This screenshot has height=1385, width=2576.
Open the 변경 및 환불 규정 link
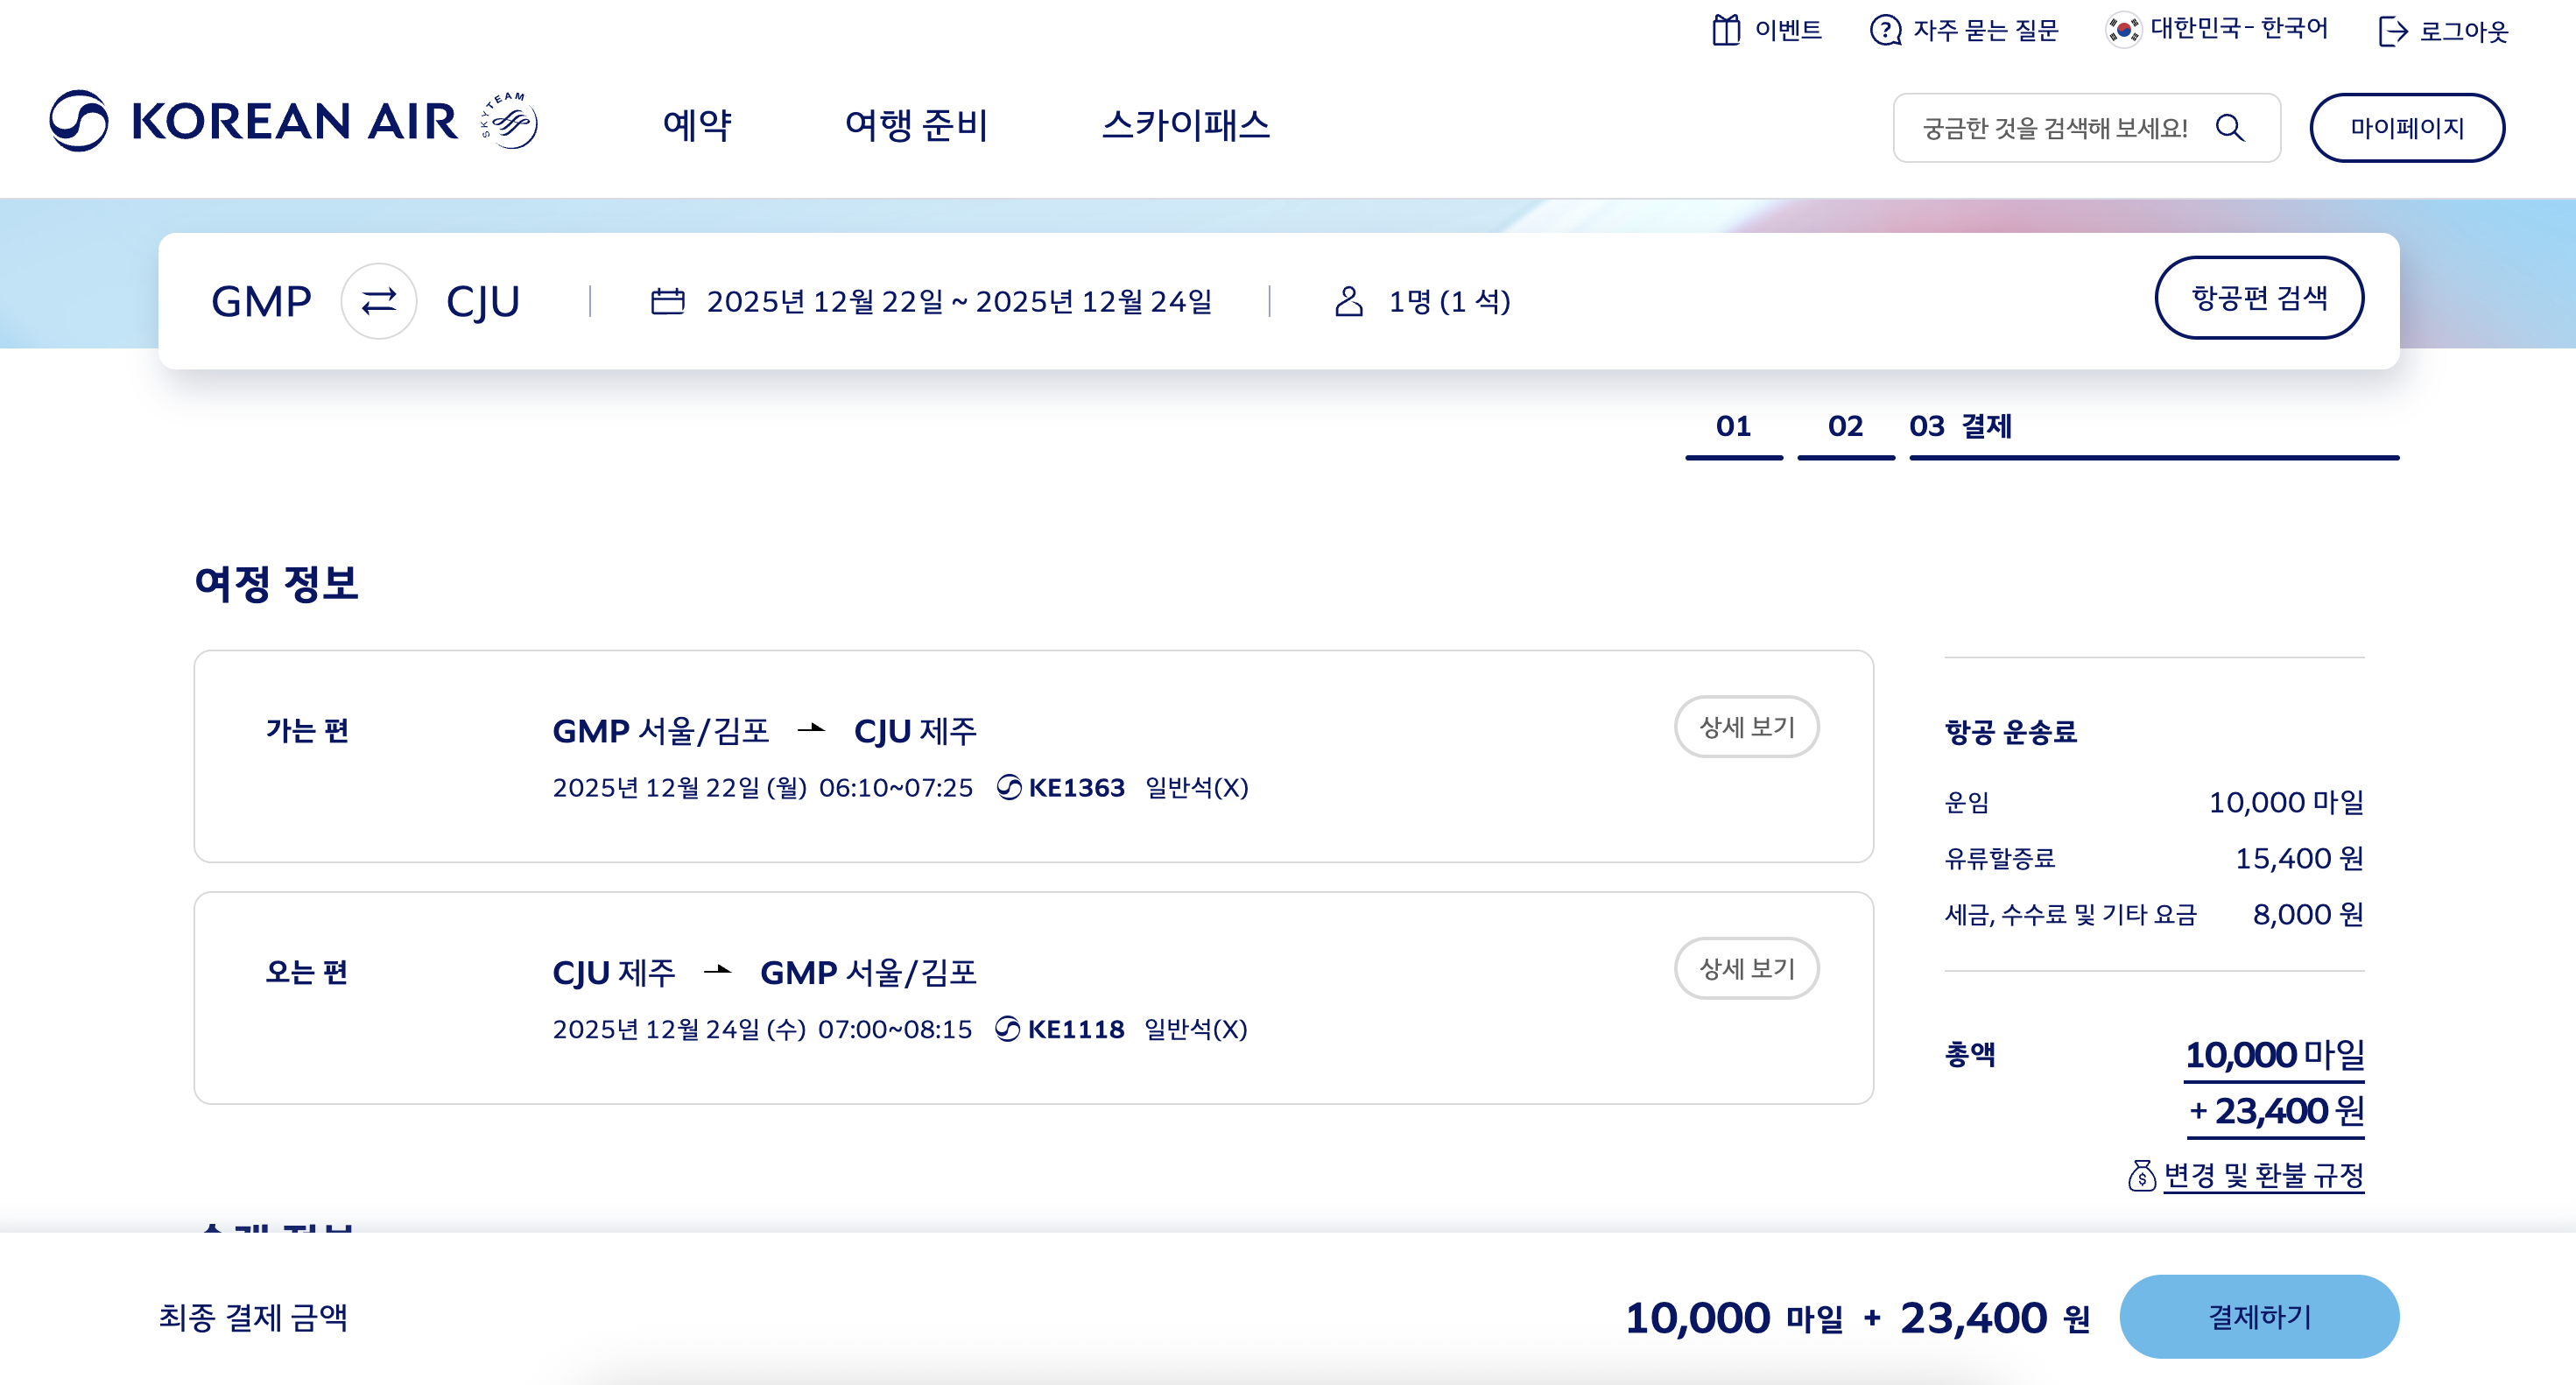point(2263,1175)
